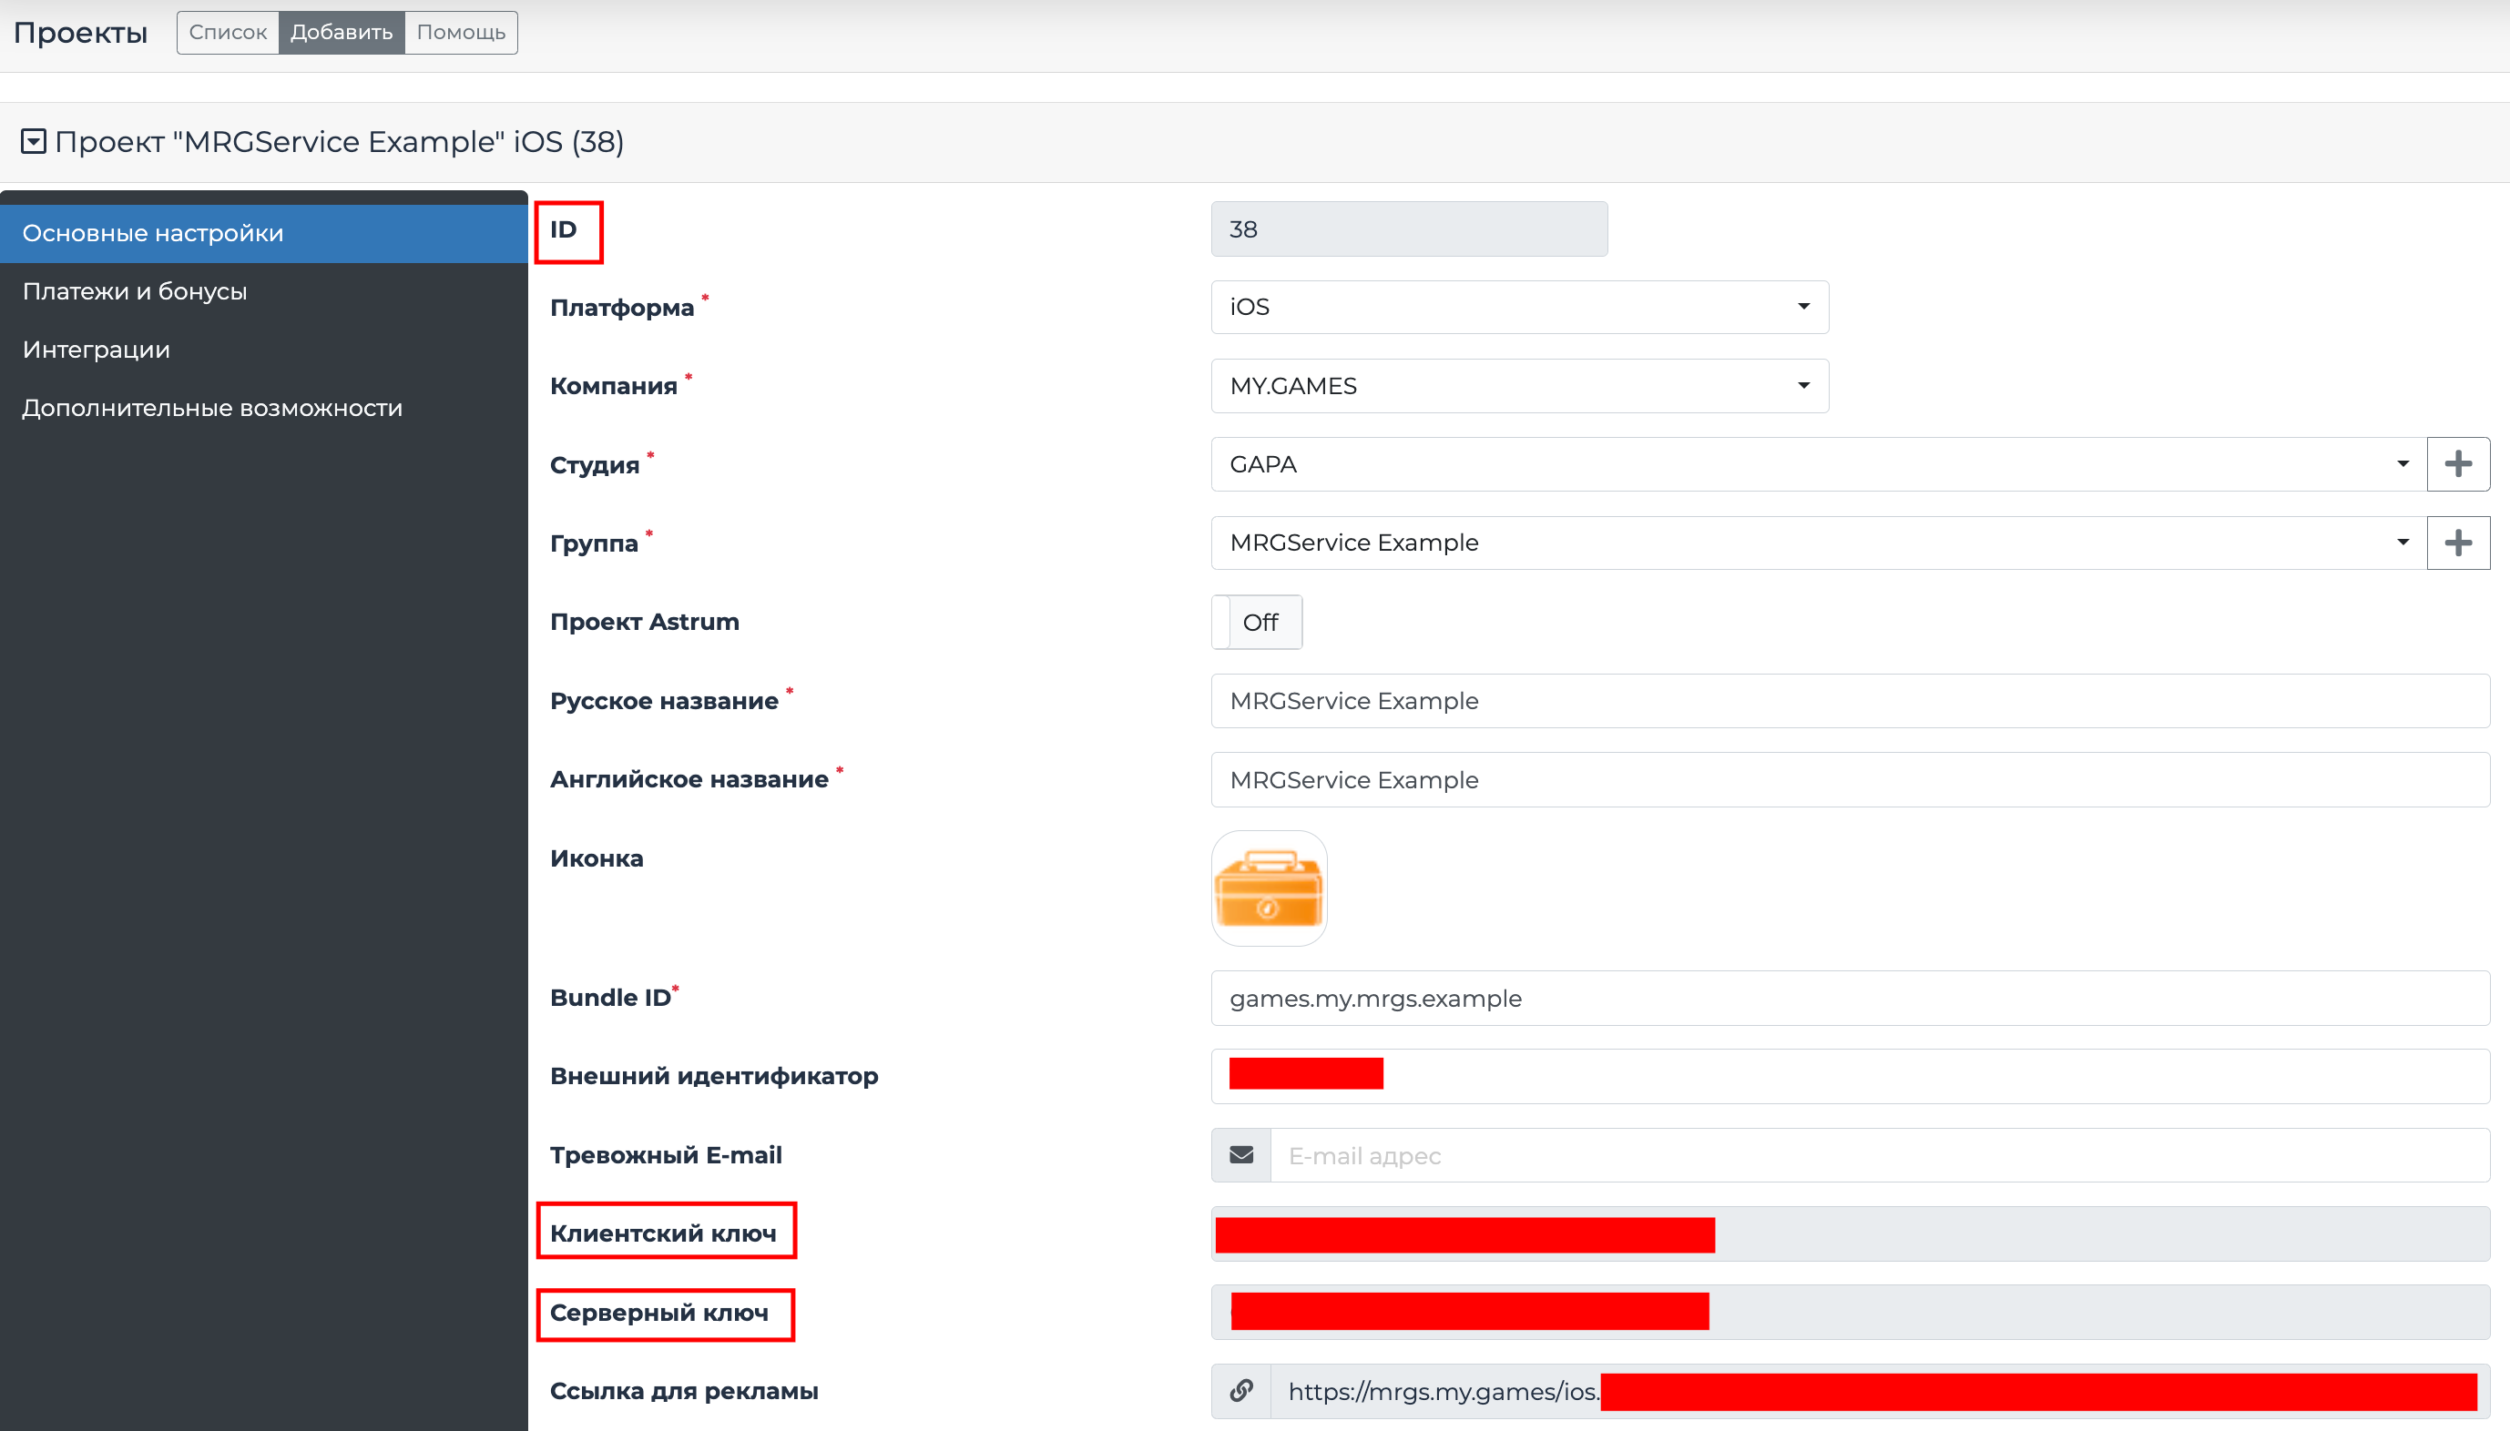The height and width of the screenshot is (1431, 2510).
Task: Open Дополнительные возможности in sidebar
Action: [x=212, y=408]
